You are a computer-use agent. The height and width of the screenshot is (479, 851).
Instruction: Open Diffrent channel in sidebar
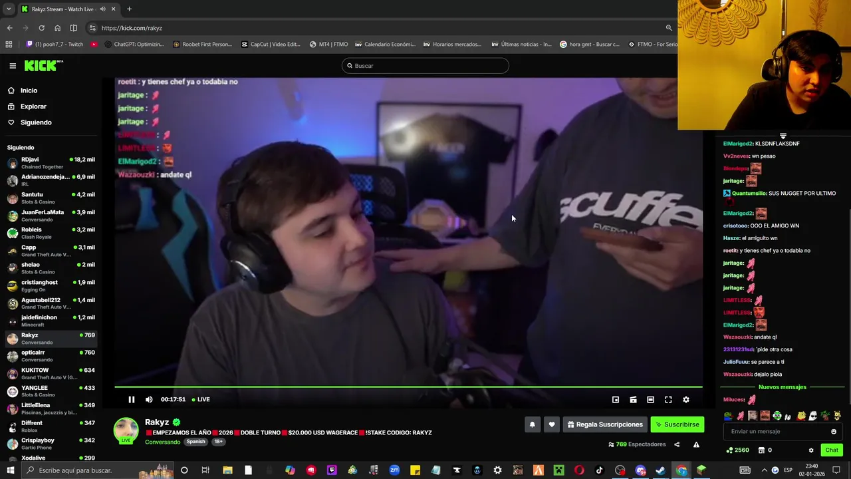pyautogui.click(x=51, y=426)
